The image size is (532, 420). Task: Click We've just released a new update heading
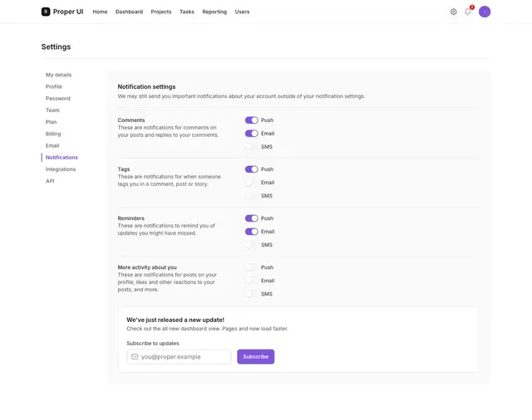point(175,320)
